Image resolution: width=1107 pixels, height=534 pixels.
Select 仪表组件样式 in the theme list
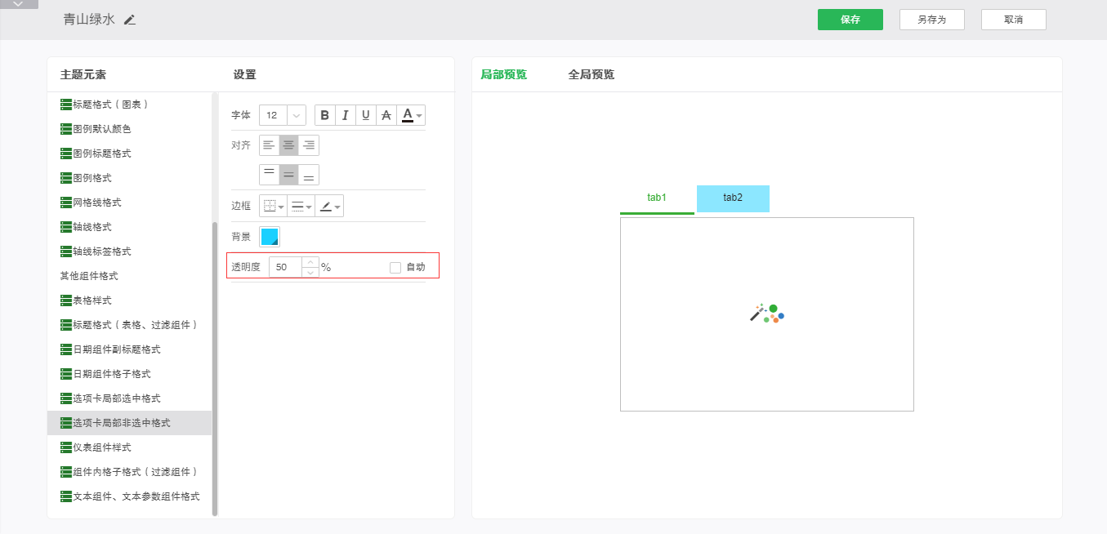tap(102, 447)
